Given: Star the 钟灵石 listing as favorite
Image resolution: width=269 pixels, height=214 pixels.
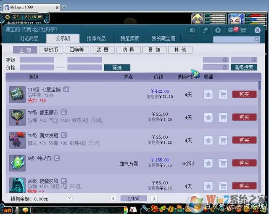Looking at the screenshot, I should pos(208,163).
